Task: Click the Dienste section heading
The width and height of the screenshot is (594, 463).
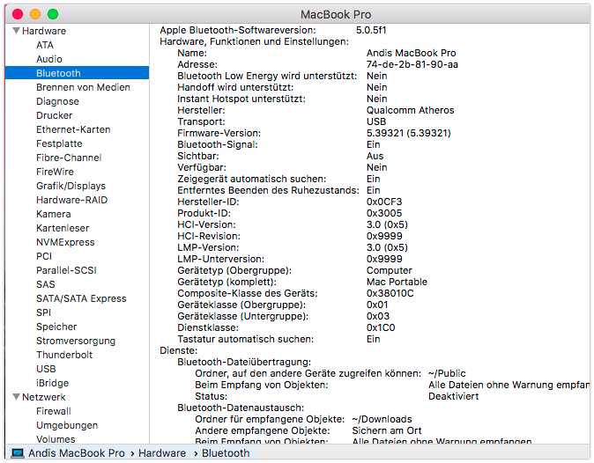Action: tap(178, 350)
